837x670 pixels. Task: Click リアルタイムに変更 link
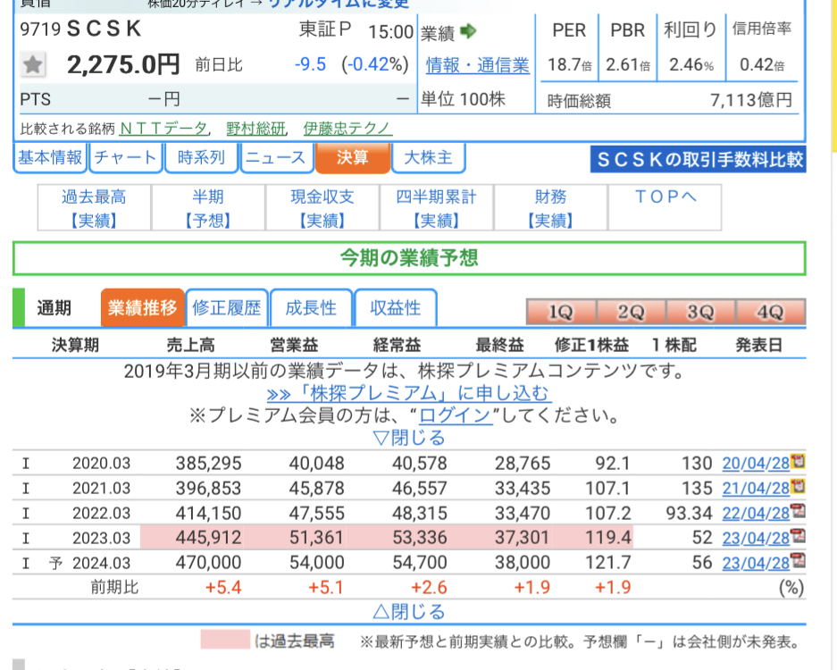pos(339,4)
